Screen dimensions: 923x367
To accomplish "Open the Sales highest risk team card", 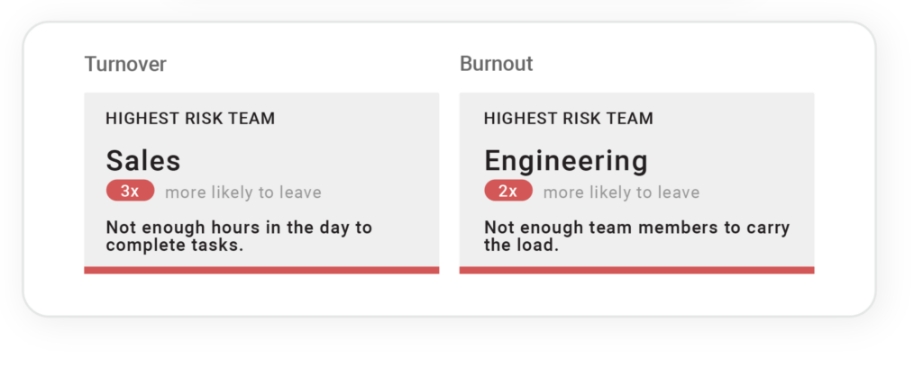I will coord(261,183).
